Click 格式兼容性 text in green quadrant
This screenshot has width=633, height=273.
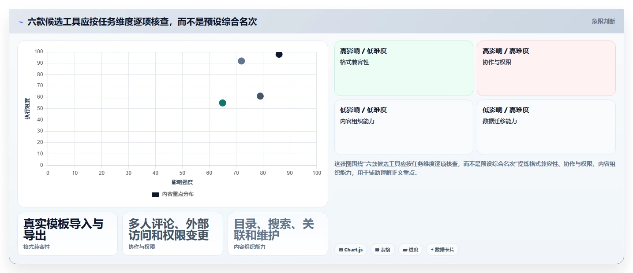(x=354, y=62)
